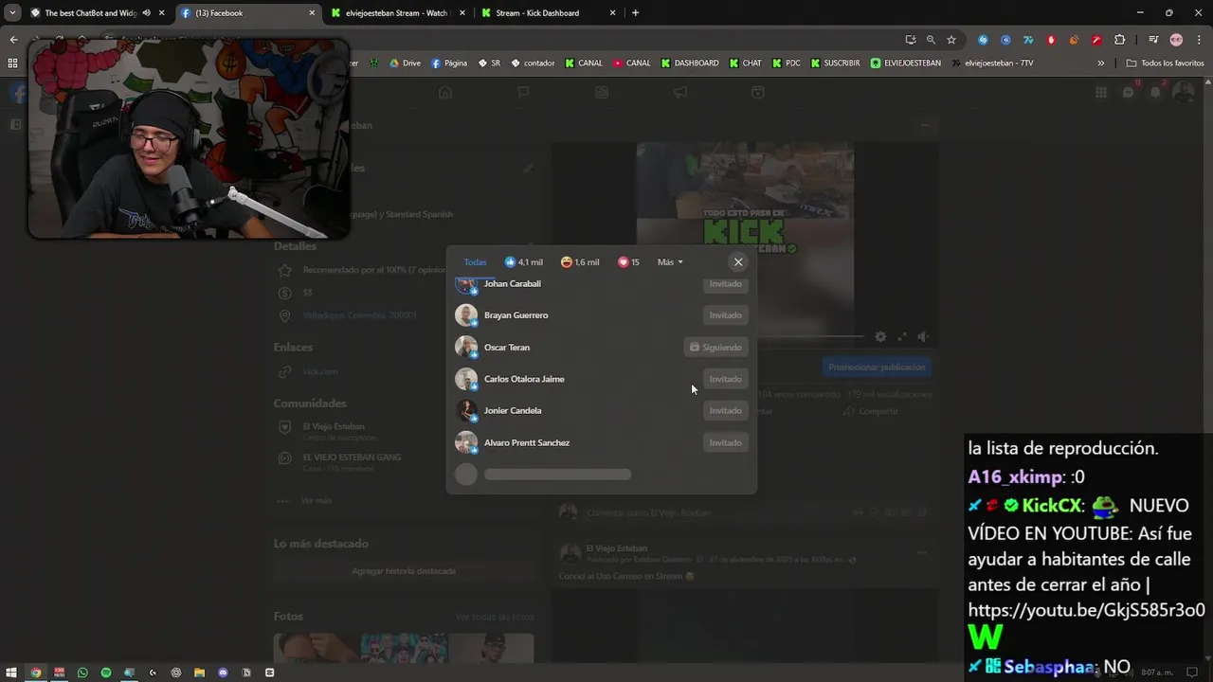Open the elviejoesteban - 7TV bookmark
1213x682 pixels.
[x=999, y=63]
